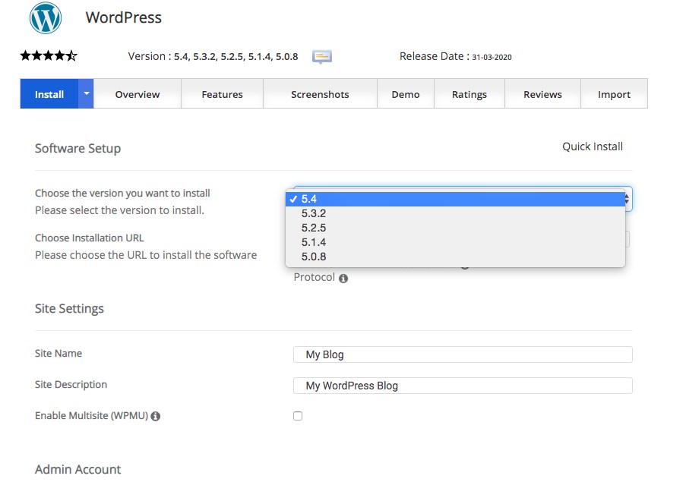Viewport: 686px width, 482px height.
Task: Click 'Choose the version you want to install'
Action: click(x=122, y=193)
